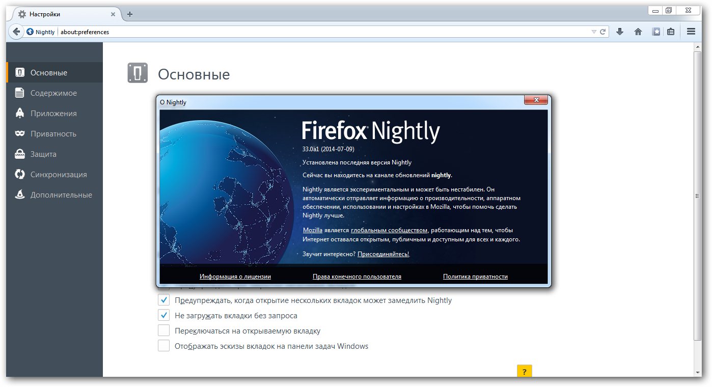
Task: Click the Nightly globe identity icon
Action: coord(30,32)
